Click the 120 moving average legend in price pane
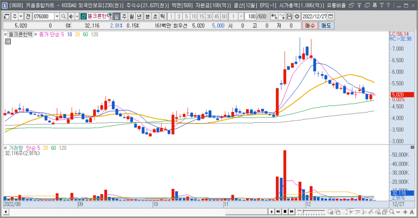Image resolution: width=418 pixels, height=218 pixels. 95,35
